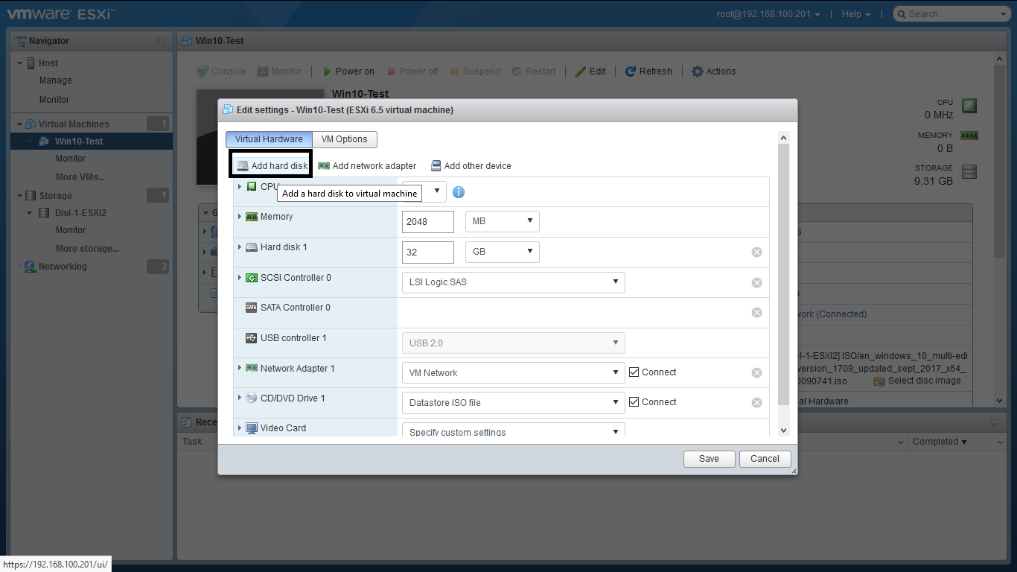This screenshot has height=572, width=1017.
Task: Switch to the VM Options tab
Action: (344, 139)
